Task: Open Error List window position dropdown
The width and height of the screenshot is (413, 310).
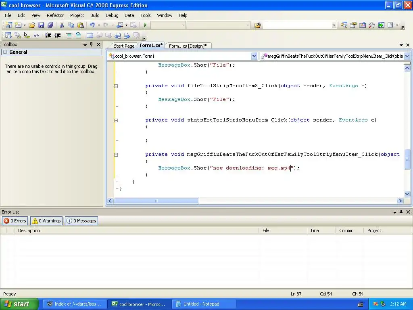Action: point(395,212)
